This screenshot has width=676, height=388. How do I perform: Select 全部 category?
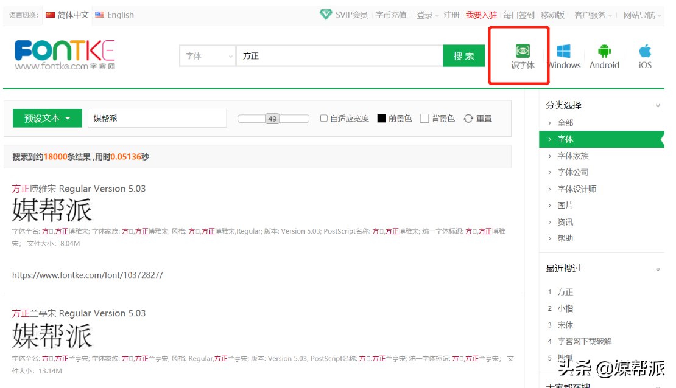pyautogui.click(x=565, y=123)
